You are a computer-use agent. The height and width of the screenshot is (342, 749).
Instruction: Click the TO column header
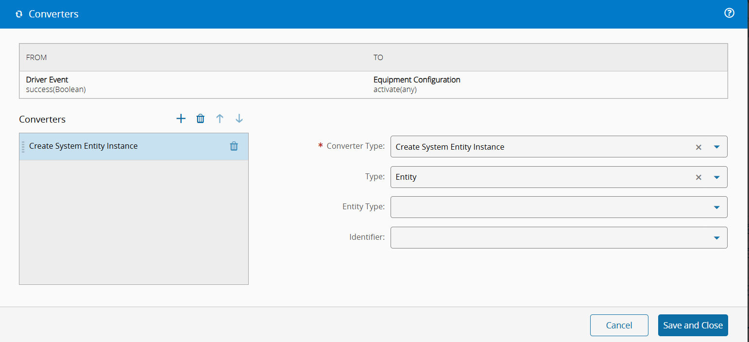tap(378, 57)
